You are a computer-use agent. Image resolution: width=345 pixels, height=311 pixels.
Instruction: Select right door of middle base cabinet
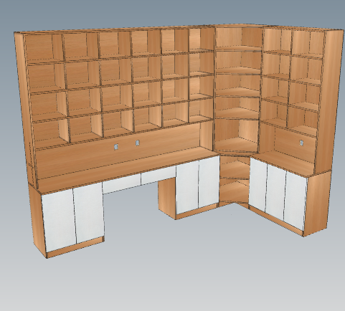tap(209, 181)
